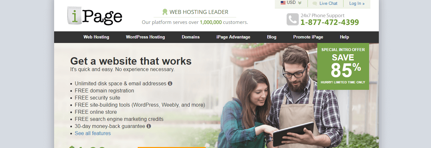The width and height of the screenshot is (431, 148).
Task: Click the iPage logo
Action: click(95, 16)
